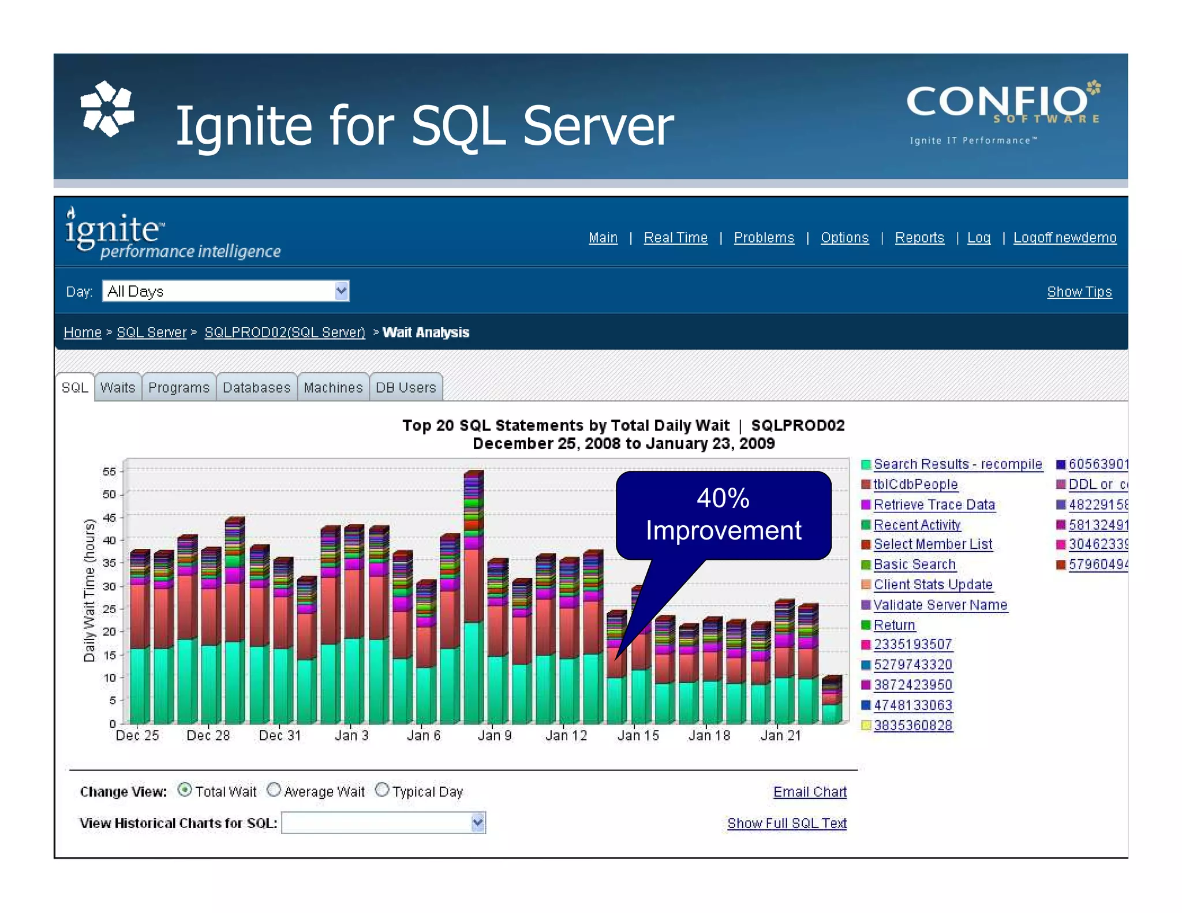This screenshot has height=913, width=1182.
Task: Click SQL hash 4748133063 legend link
Action: 912,705
